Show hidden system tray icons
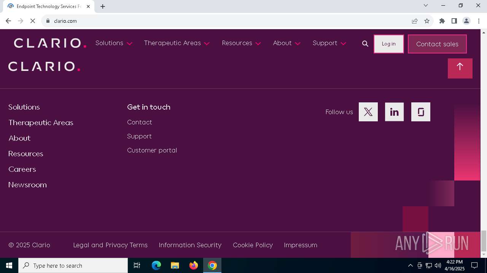Screen dimensions: 487x273 [x=410, y=265]
